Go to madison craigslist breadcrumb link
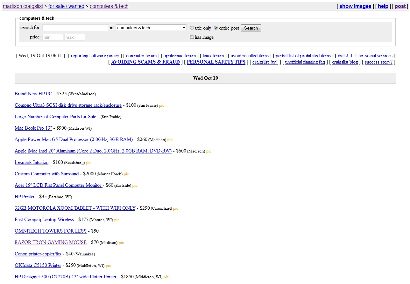This screenshot has width=410, height=284. pos(23,6)
